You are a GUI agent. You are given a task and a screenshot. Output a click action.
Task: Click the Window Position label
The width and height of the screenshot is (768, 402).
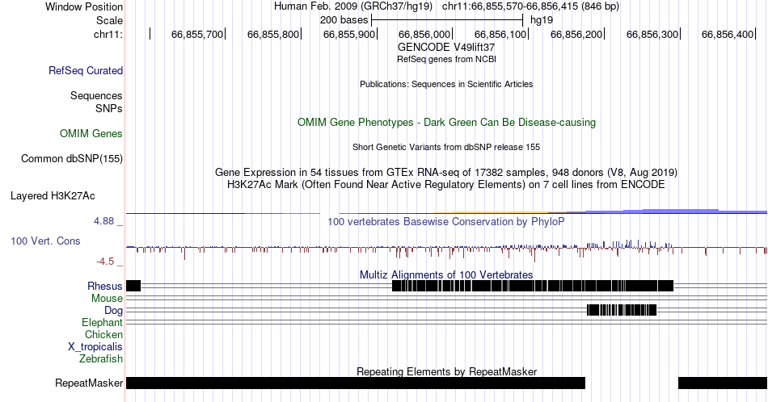coord(84,6)
